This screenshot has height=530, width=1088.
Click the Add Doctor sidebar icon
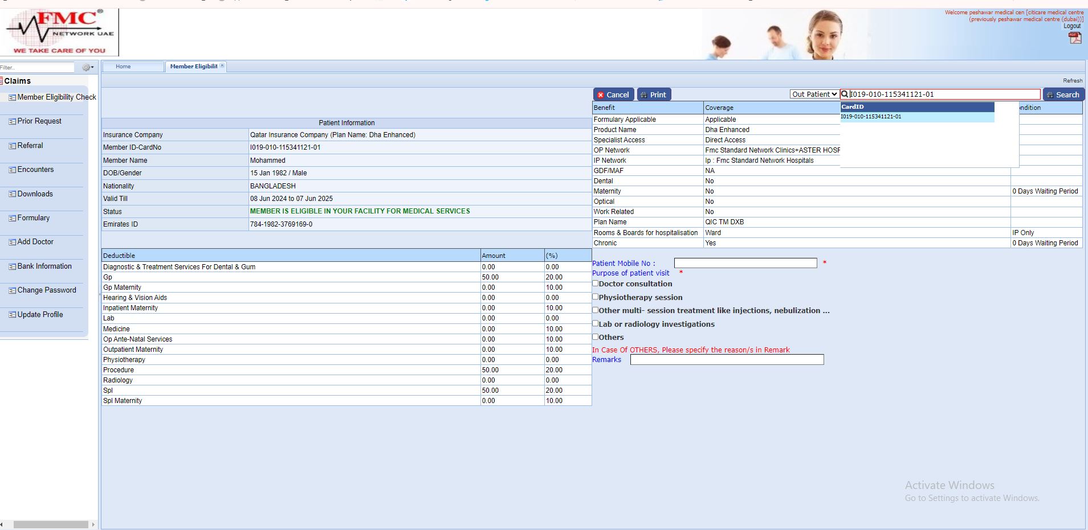(12, 242)
